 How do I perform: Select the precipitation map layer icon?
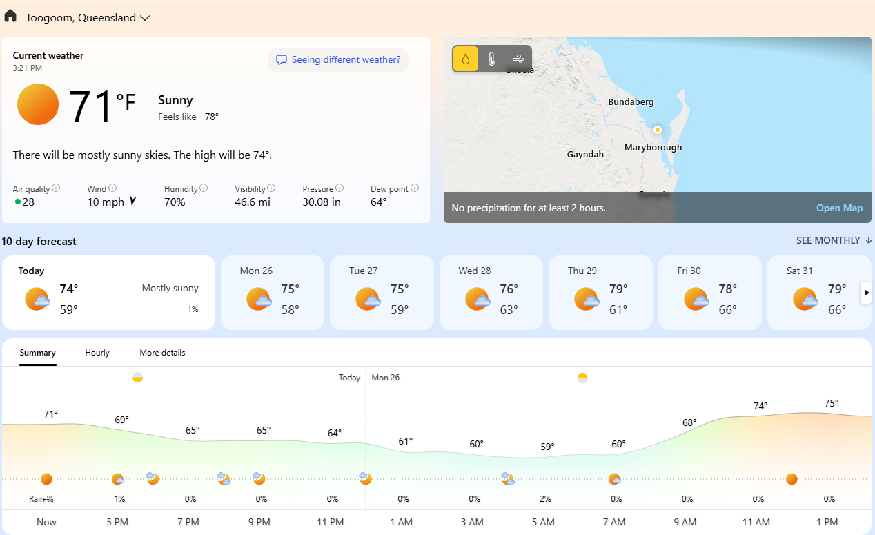click(x=466, y=59)
